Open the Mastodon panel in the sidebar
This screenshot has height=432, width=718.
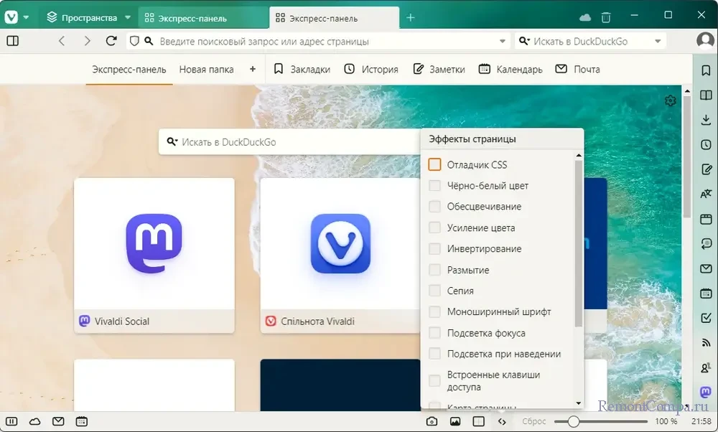pos(706,393)
